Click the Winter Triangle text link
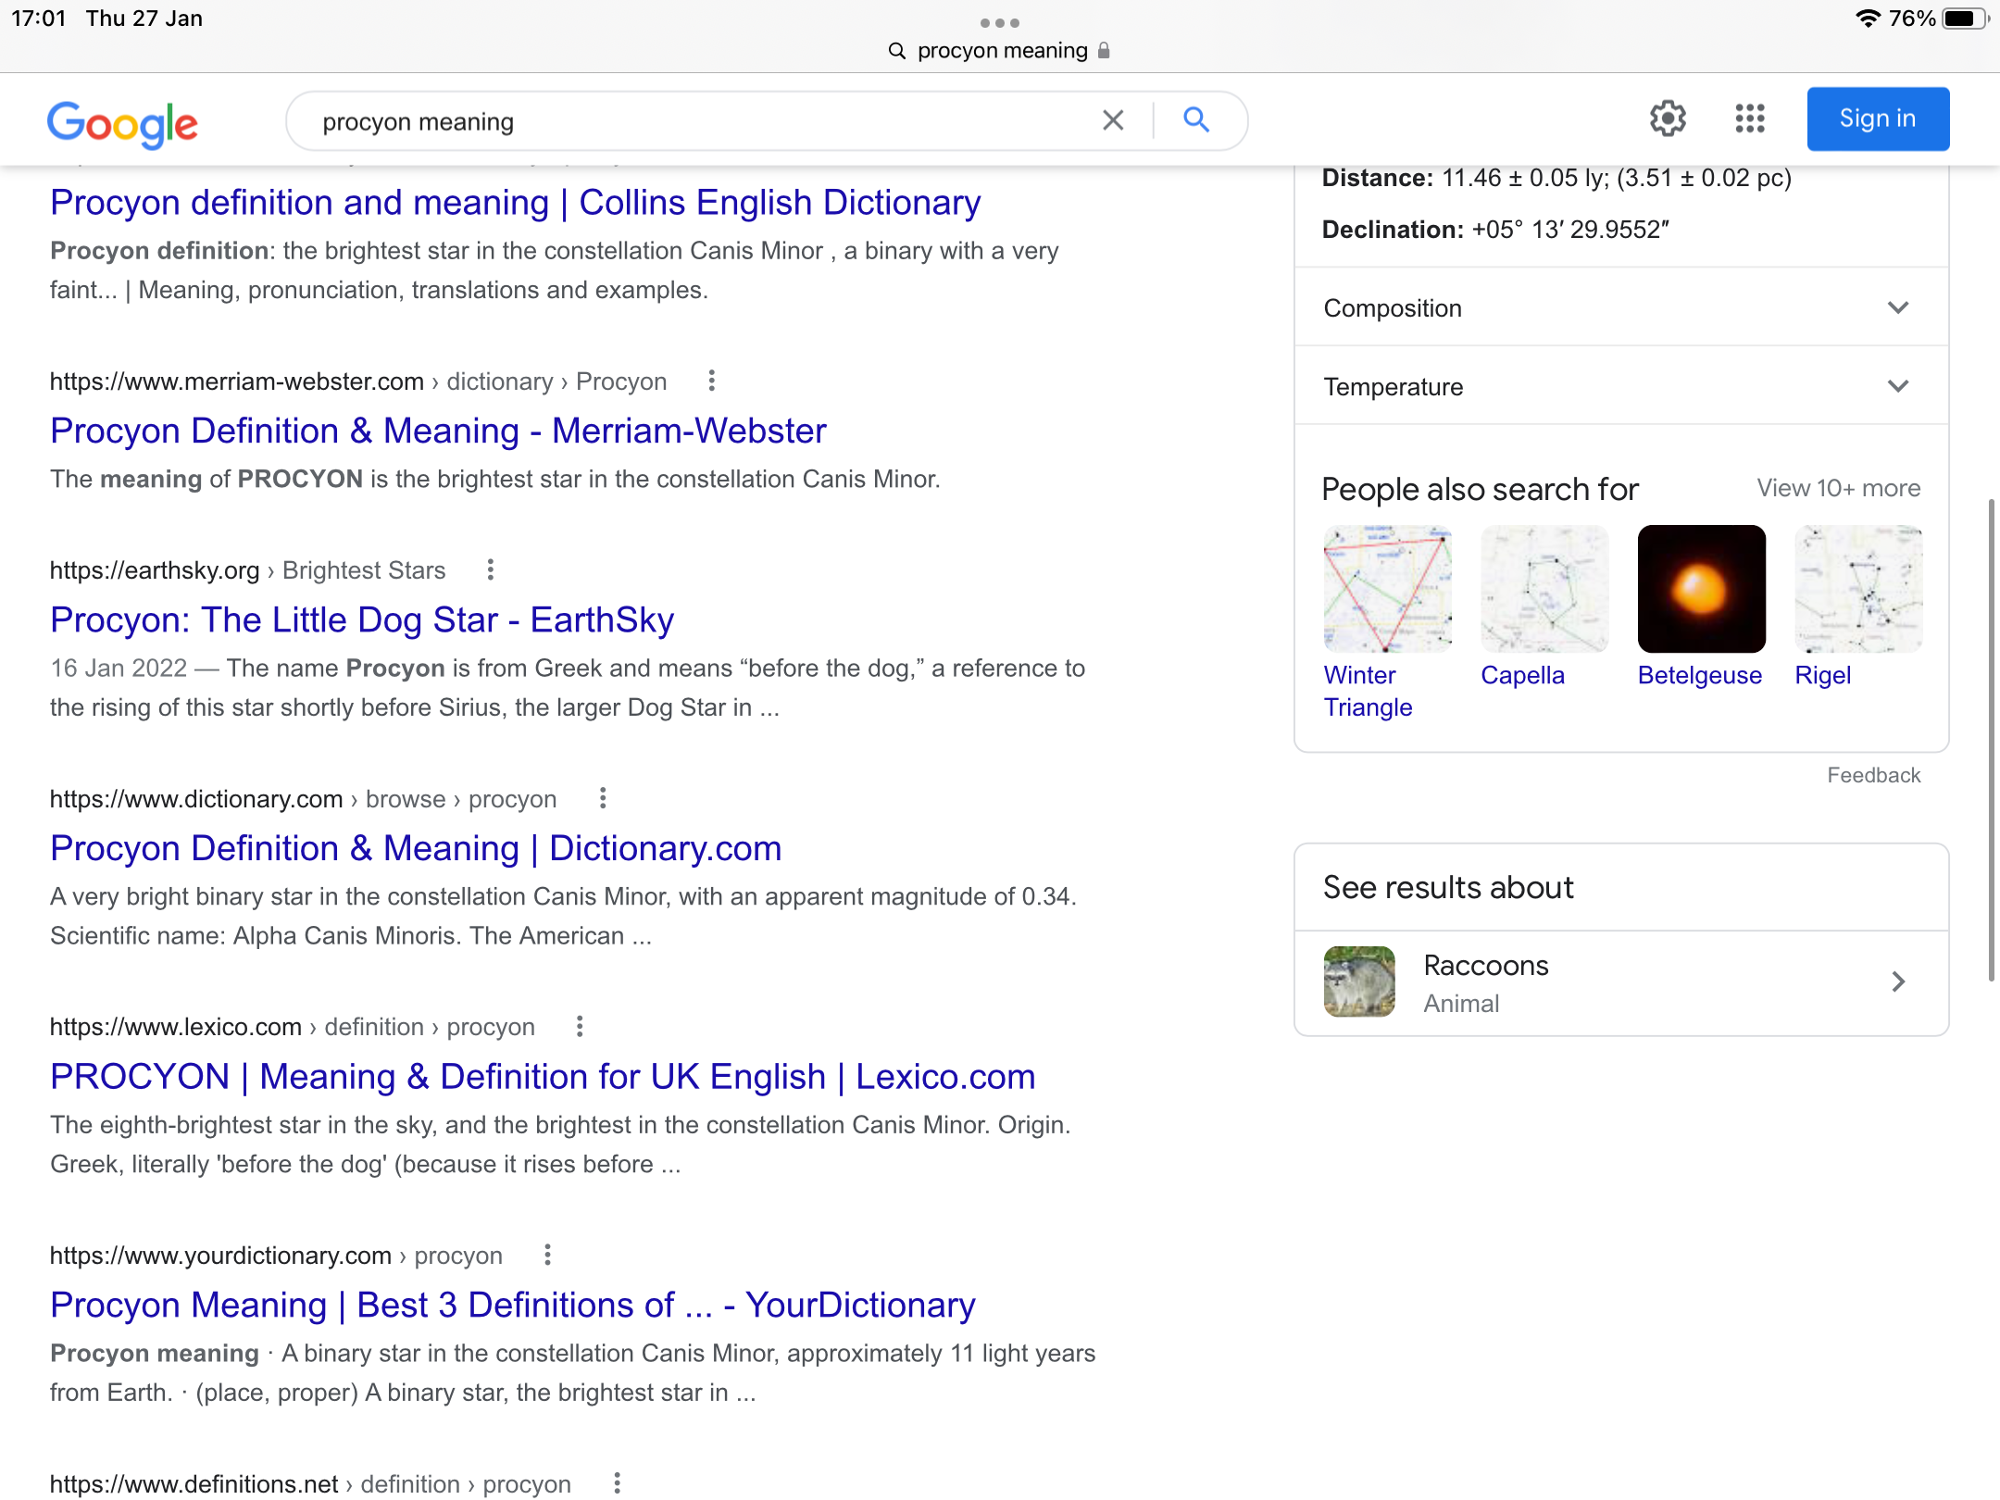 click(1369, 691)
